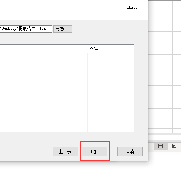The image size is (181, 174).
Task: Click the 文件 column header
Action: [x=107, y=49]
